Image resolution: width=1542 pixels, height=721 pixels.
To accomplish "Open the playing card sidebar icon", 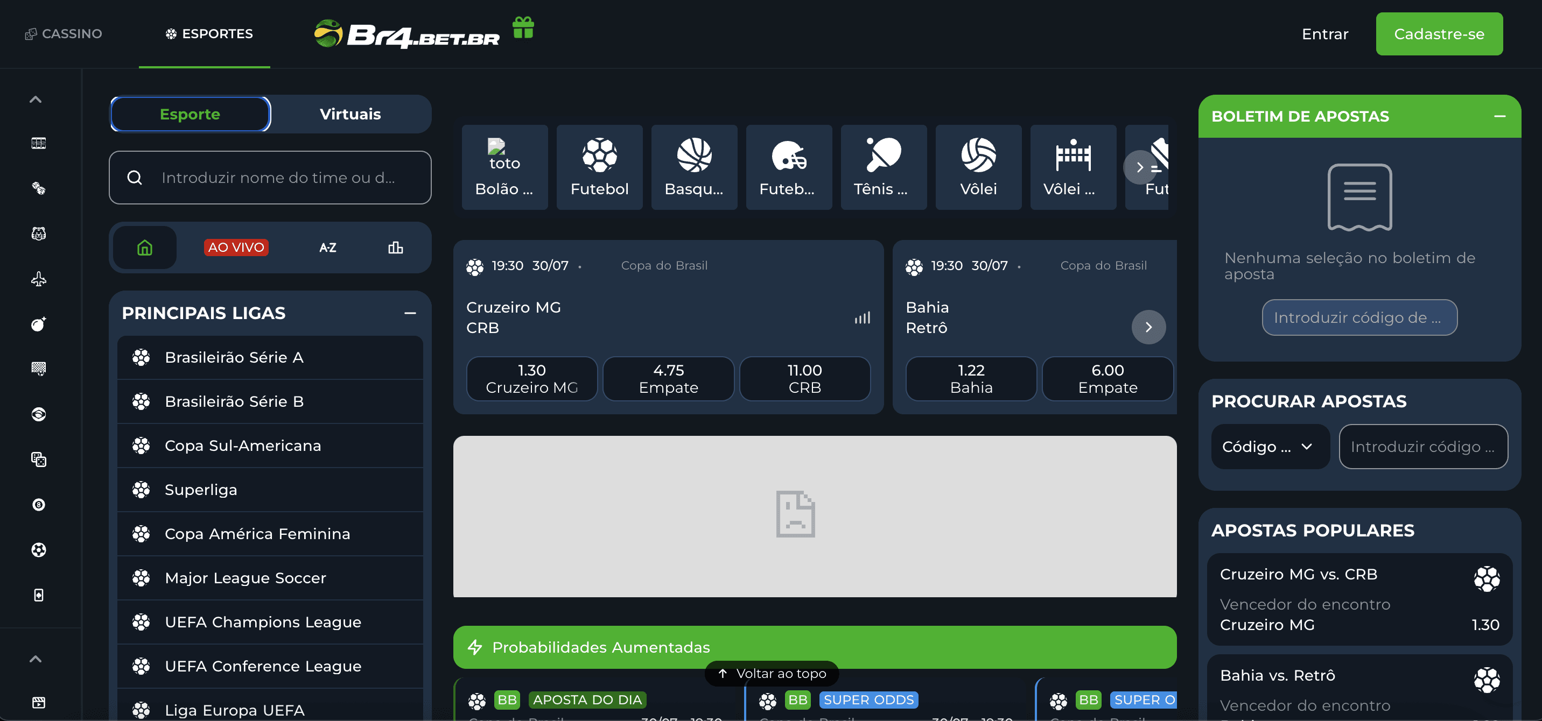I will [38, 595].
